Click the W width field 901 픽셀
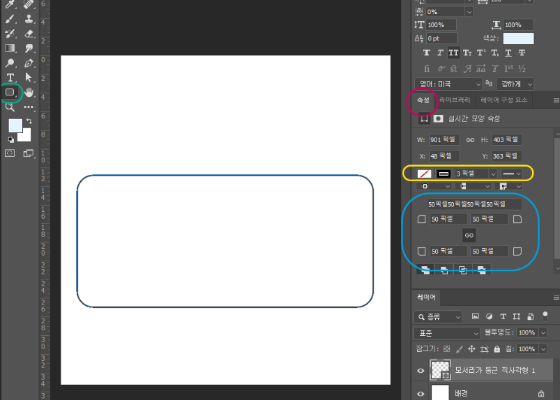Image resolution: width=560 pixels, height=400 pixels. 444,140
